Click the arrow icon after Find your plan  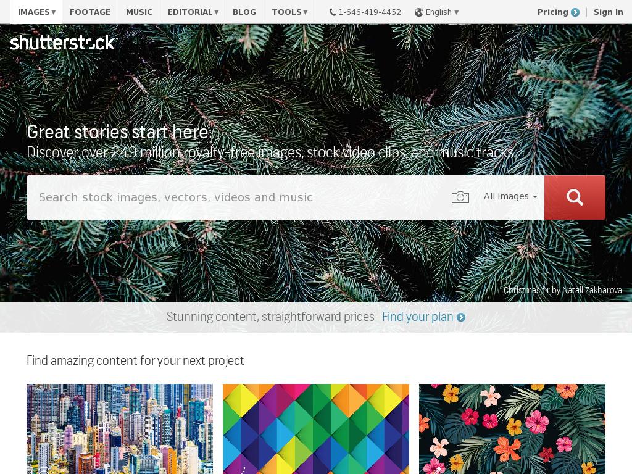click(460, 318)
